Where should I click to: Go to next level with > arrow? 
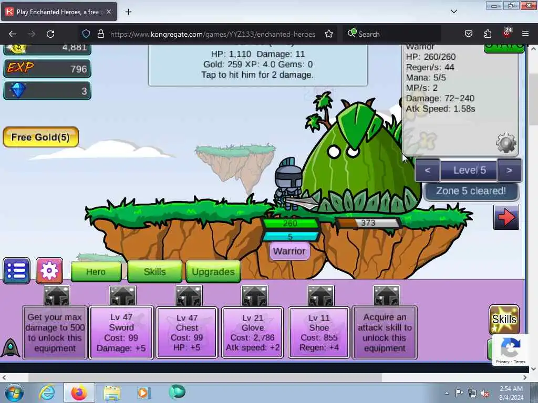[509, 170]
